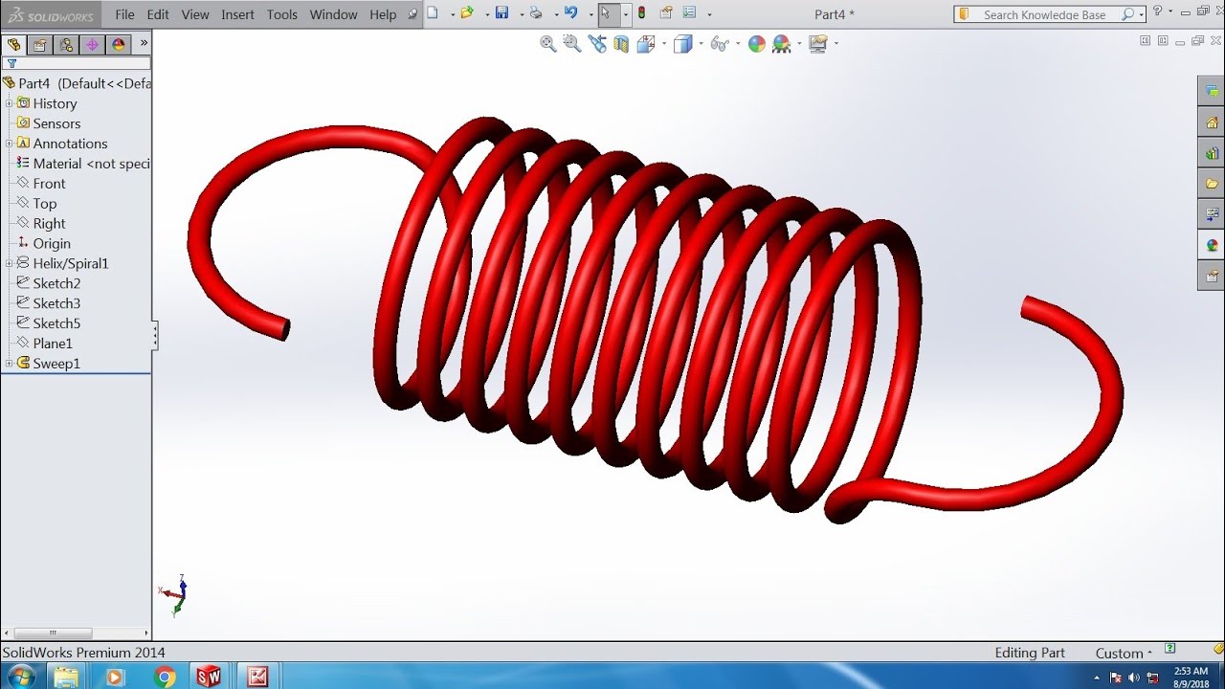The image size is (1225, 689).
Task: Switch to the PropertyManager tab
Action: click(39, 44)
